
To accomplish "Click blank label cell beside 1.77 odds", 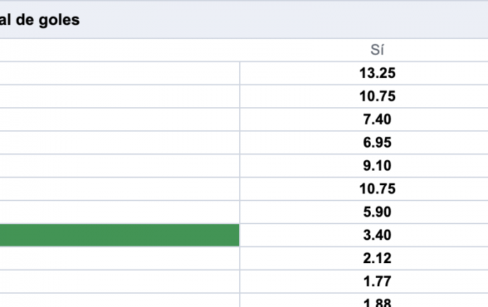I will point(119,281).
